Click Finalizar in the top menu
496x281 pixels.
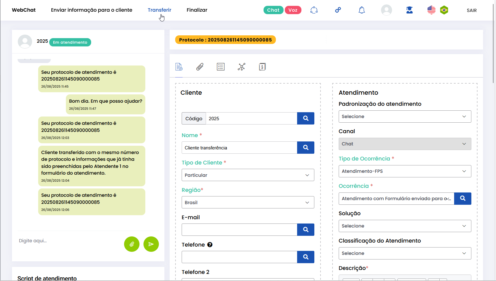coord(197,10)
